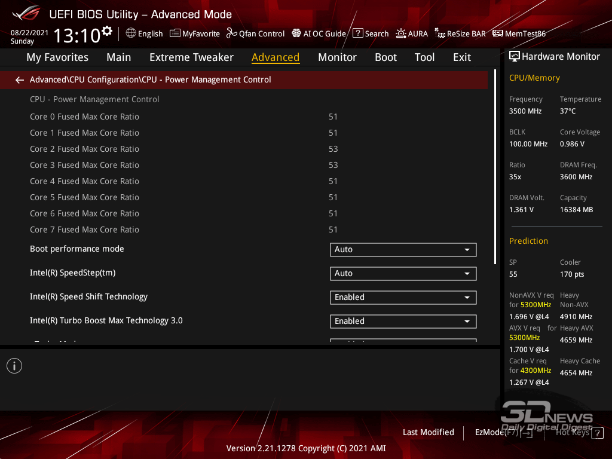Click the Prediction heading
This screenshot has height=459, width=612.
coord(528,241)
